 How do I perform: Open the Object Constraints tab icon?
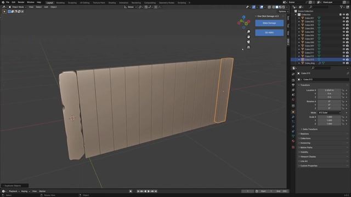(293, 131)
